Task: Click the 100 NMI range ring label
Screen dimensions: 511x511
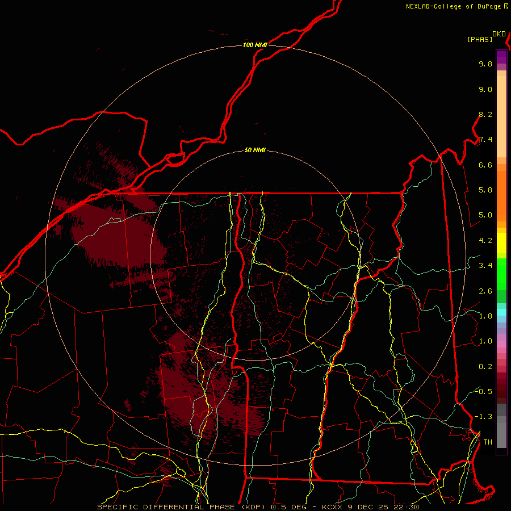Action: pos(255,45)
